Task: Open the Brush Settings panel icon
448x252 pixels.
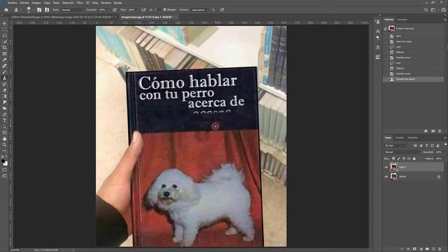Action: tap(39, 10)
